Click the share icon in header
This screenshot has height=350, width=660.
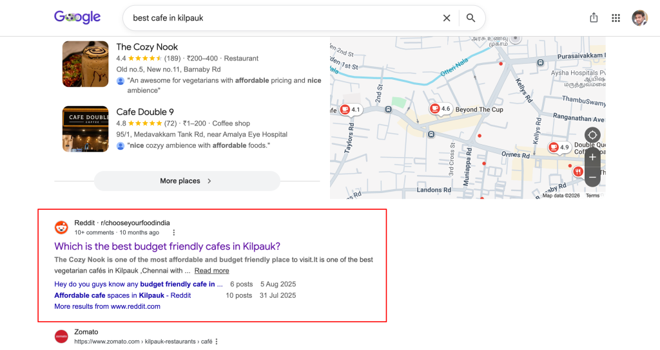tap(594, 17)
